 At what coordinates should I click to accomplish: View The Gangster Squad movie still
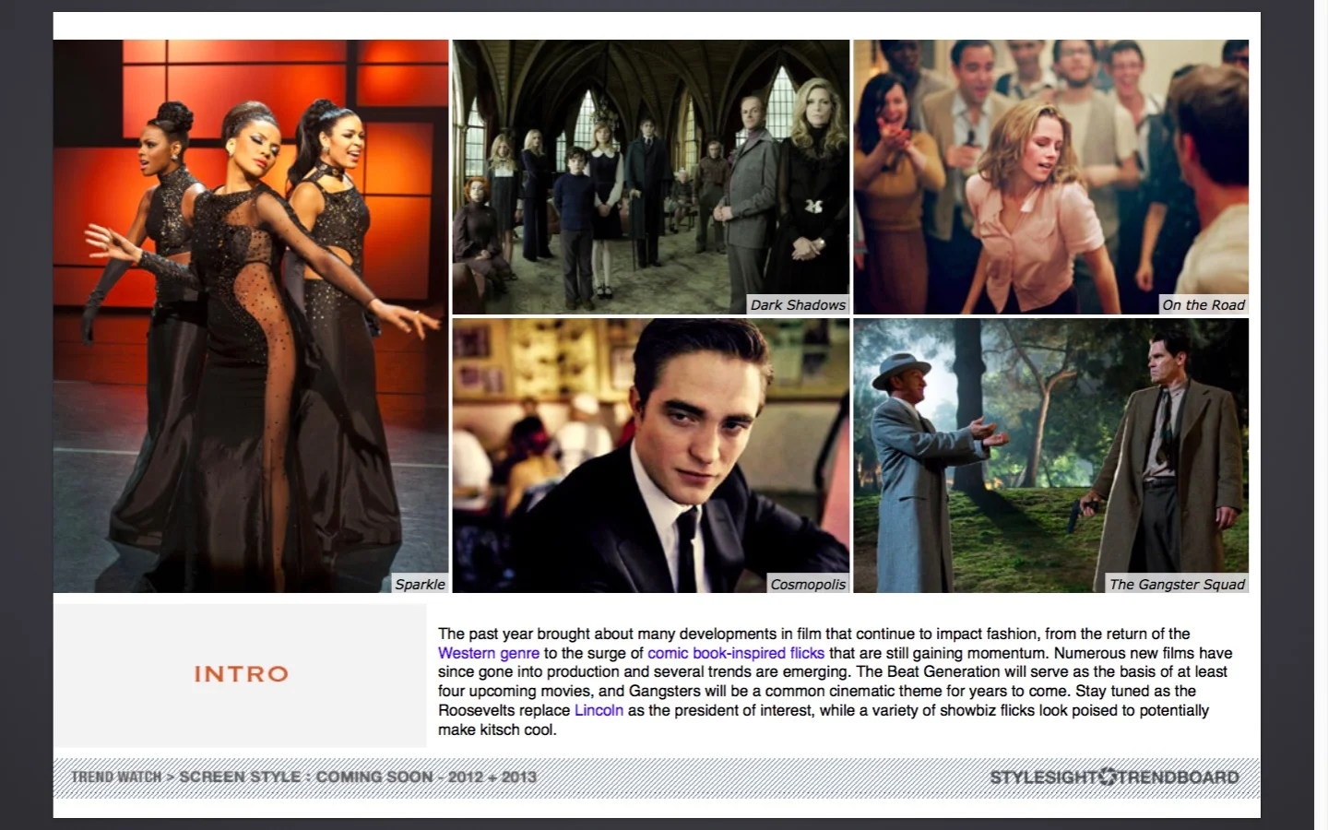click(1050, 456)
